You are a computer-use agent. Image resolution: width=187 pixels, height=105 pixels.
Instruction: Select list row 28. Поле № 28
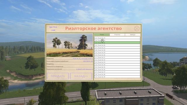pyautogui.click(x=117, y=50)
